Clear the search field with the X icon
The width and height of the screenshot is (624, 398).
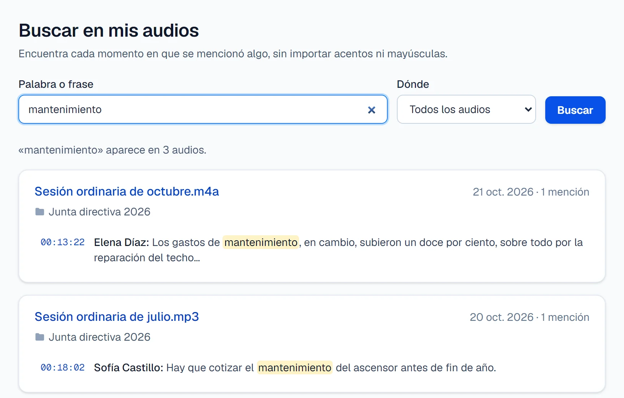(x=371, y=110)
